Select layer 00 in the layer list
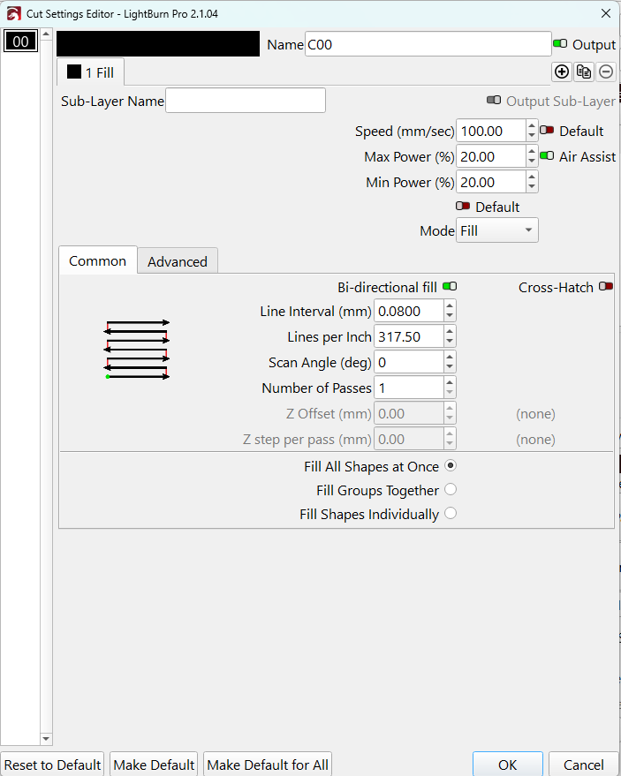This screenshot has height=776, width=621. pyautogui.click(x=20, y=41)
